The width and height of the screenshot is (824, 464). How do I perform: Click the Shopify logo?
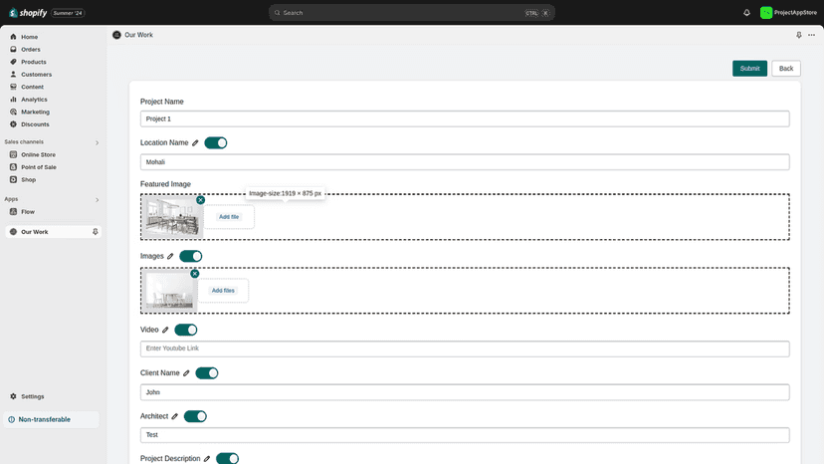(x=28, y=13)
